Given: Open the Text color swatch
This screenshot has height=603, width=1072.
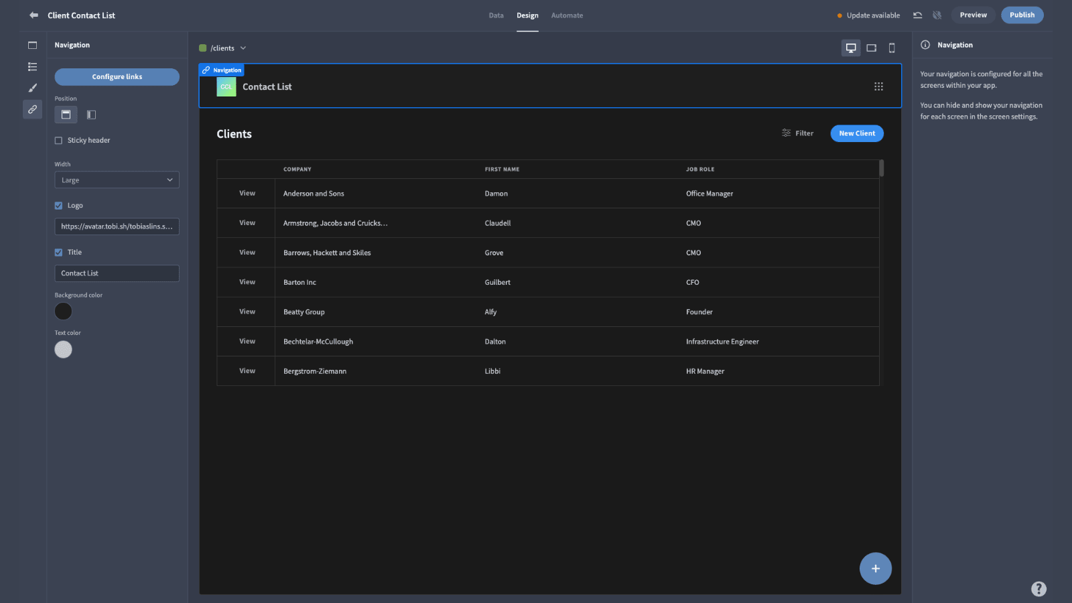Looking at the screenshot, I should [63, 349].
